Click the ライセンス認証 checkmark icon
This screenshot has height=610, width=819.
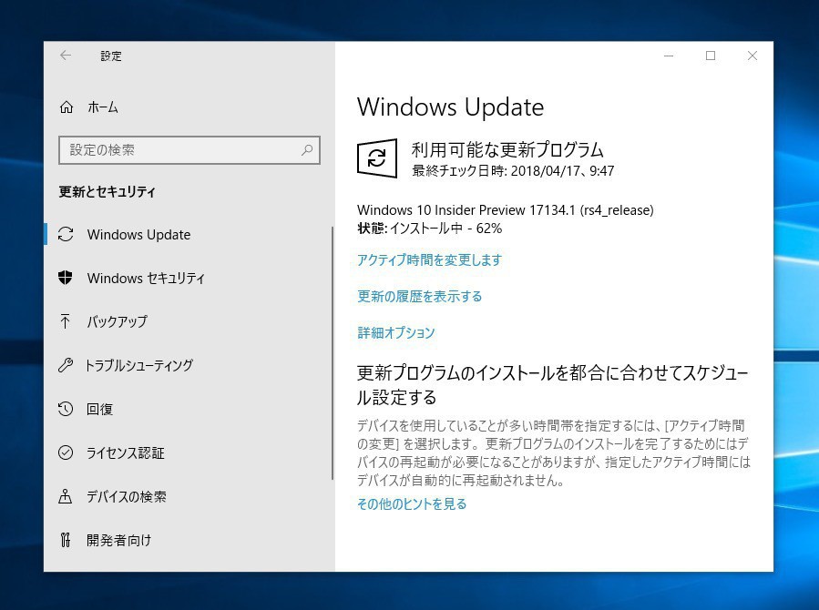(x=65, y=452)
